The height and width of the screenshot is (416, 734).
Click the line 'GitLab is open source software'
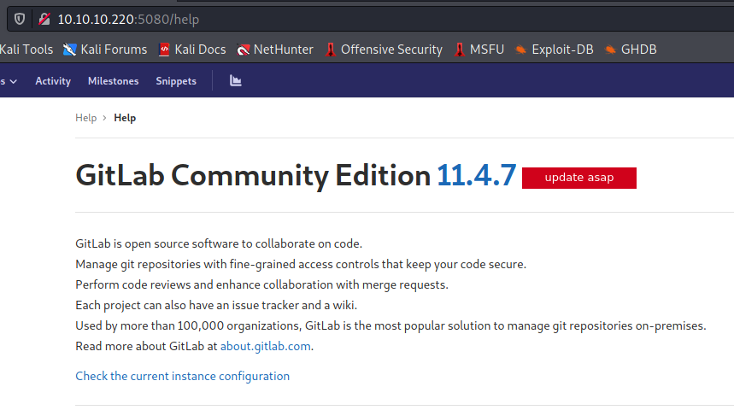[219, 243]
